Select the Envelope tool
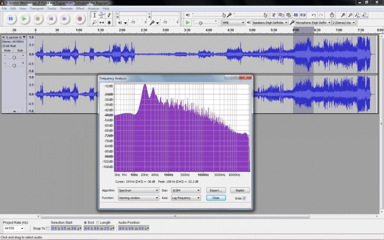Image resolution: width=384 pixels, height=240 pixels. pyautogui.click(x=101, y=15)
